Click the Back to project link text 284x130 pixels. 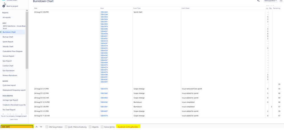coord(12,6)
